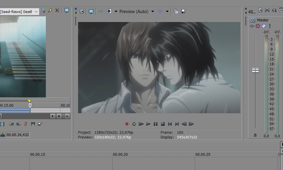Open the Preview (Auto) quality menu

coord(134,12)
